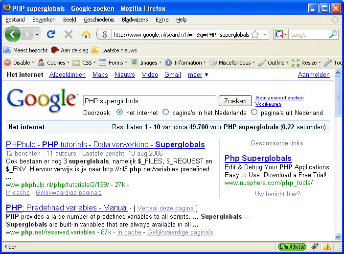Click the warning triangle icon in status bar

326,247
